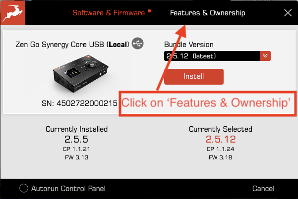Close the launcher with the X icon

pos(288,13)
